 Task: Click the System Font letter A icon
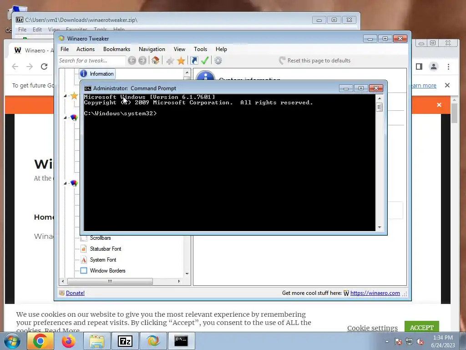pyautogui.click(x=84, y=260)
